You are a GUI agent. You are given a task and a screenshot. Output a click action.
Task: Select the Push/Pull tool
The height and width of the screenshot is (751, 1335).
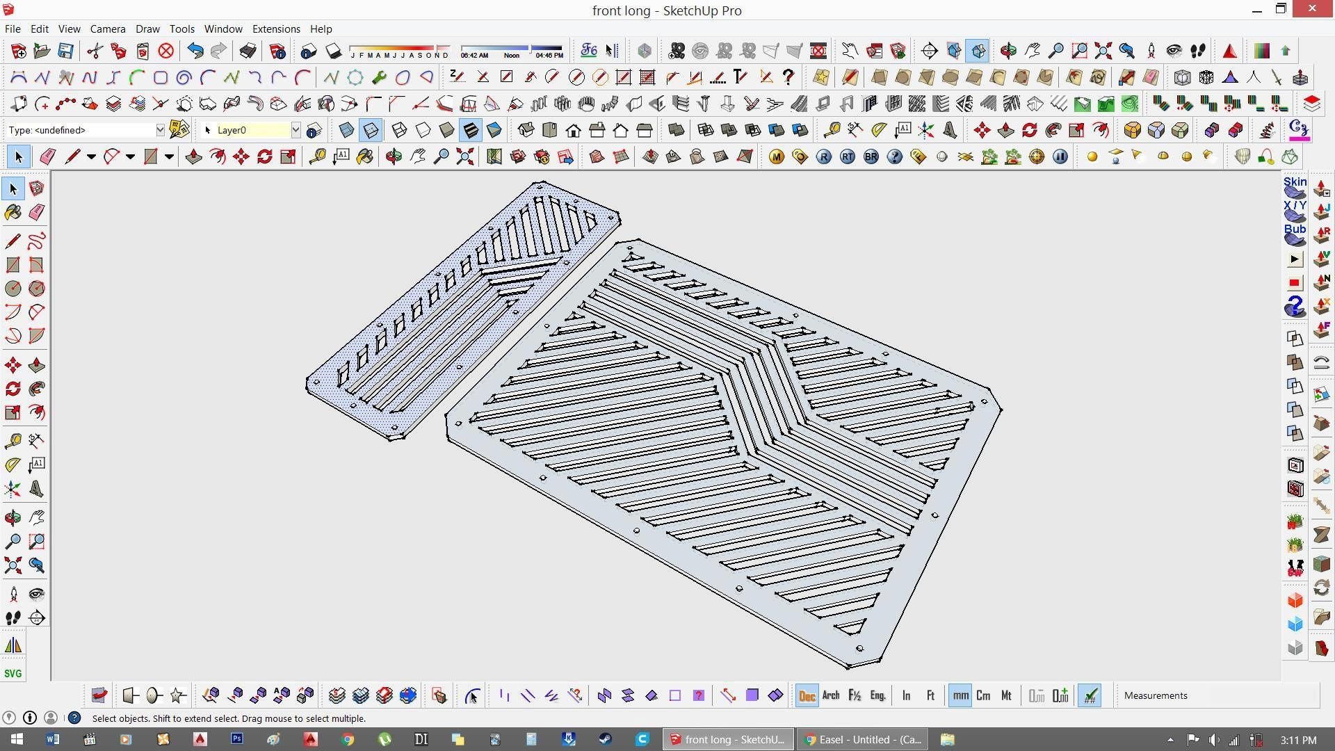37,366
